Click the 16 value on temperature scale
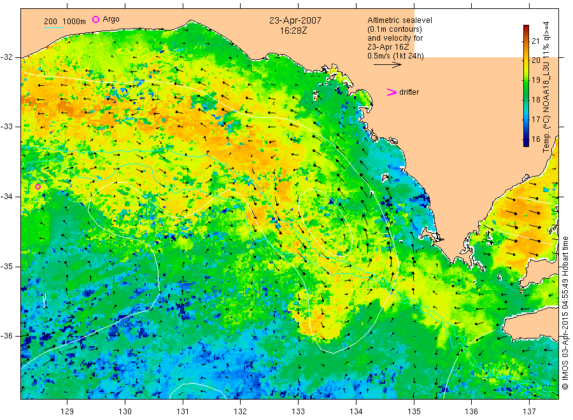Screen dimensions: 573x420 click(535, 139)
